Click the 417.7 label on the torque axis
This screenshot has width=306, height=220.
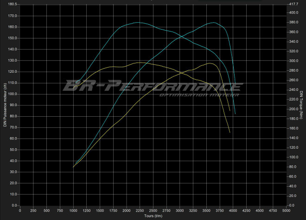(x=293, y=4)
